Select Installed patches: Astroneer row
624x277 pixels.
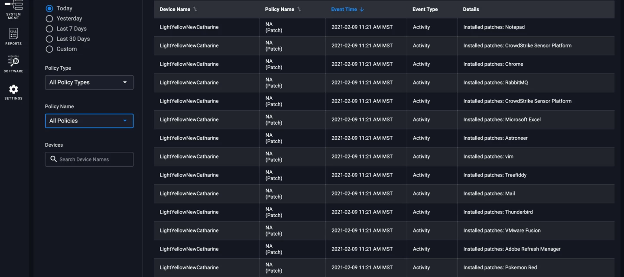pos(384,138)
